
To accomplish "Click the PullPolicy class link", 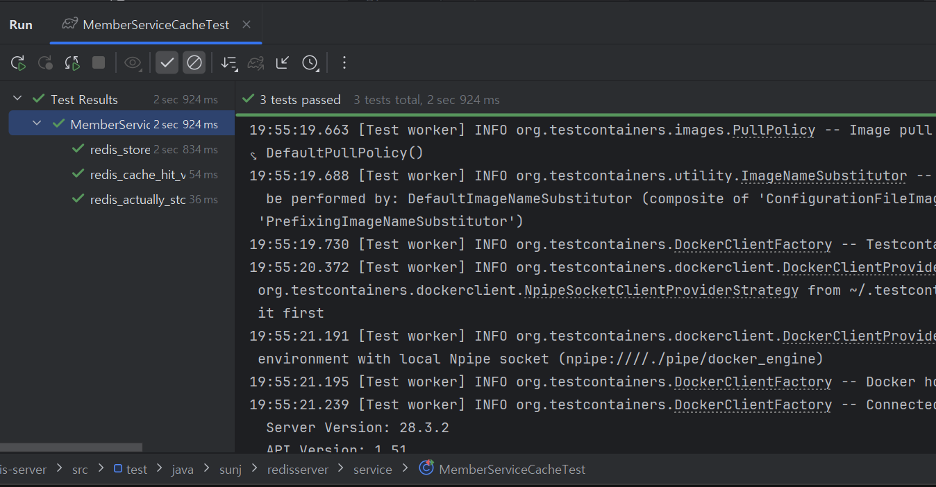I will click(x=774, y=130).
